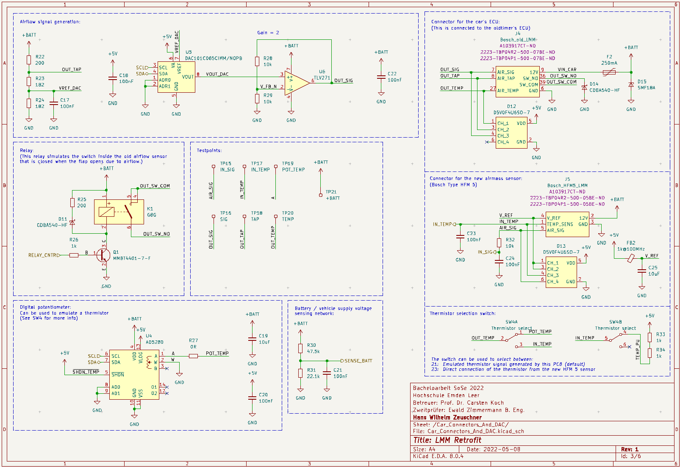Screen dimensions: 680x467
Task: Click the V_FB_N net label
Action: (268, 87)
